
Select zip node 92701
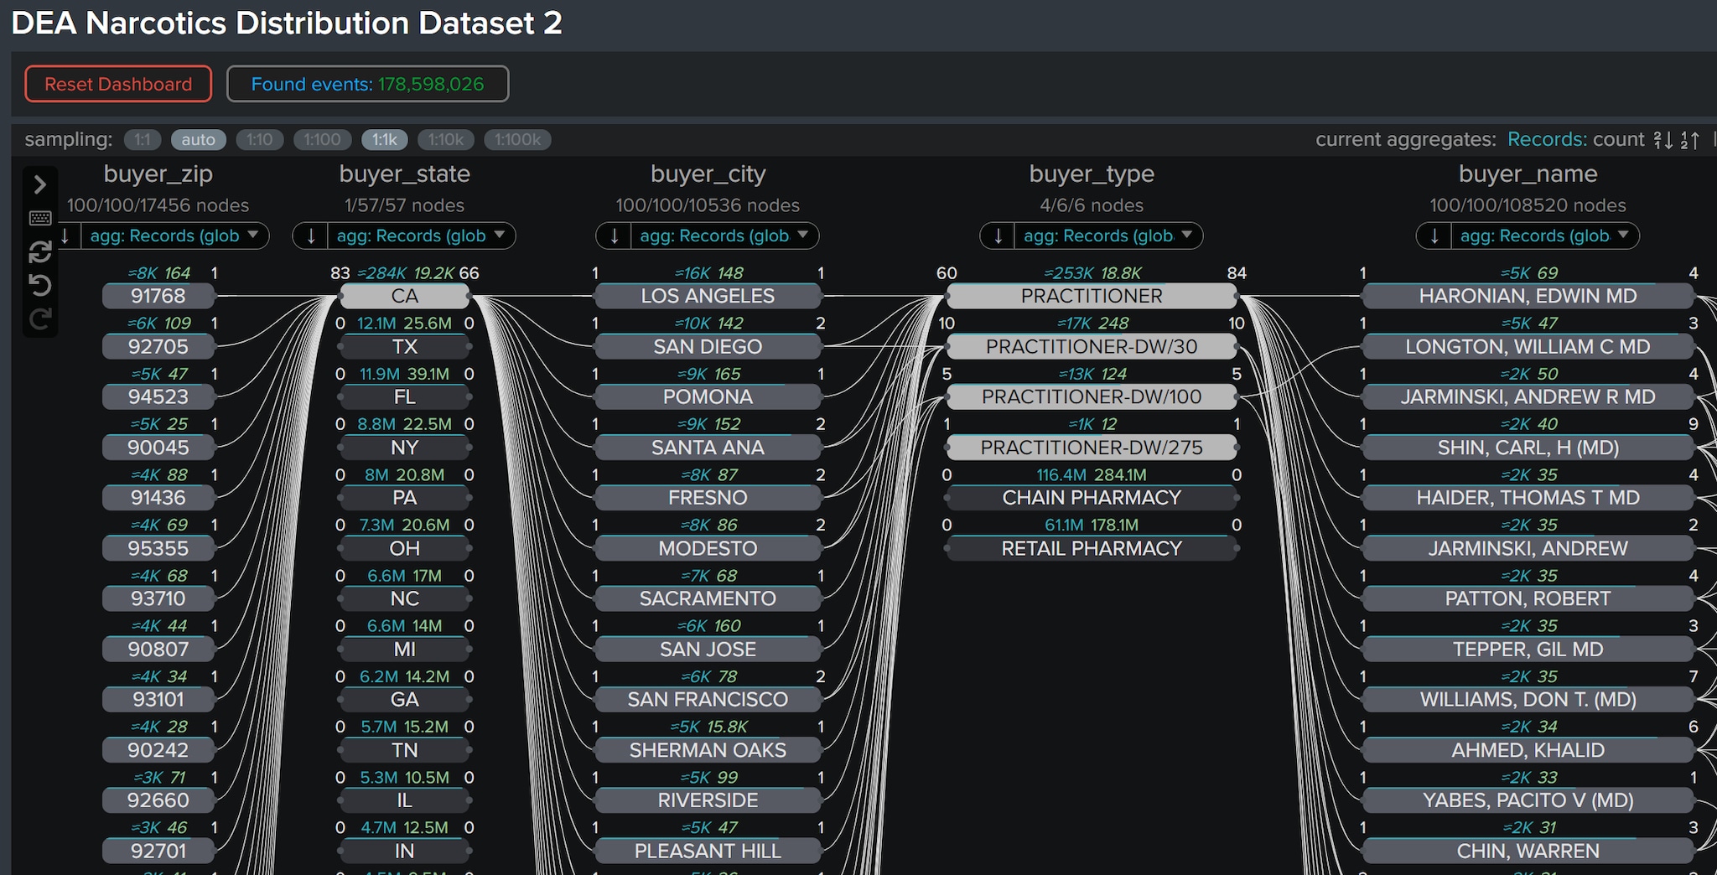tap(158, 851)
